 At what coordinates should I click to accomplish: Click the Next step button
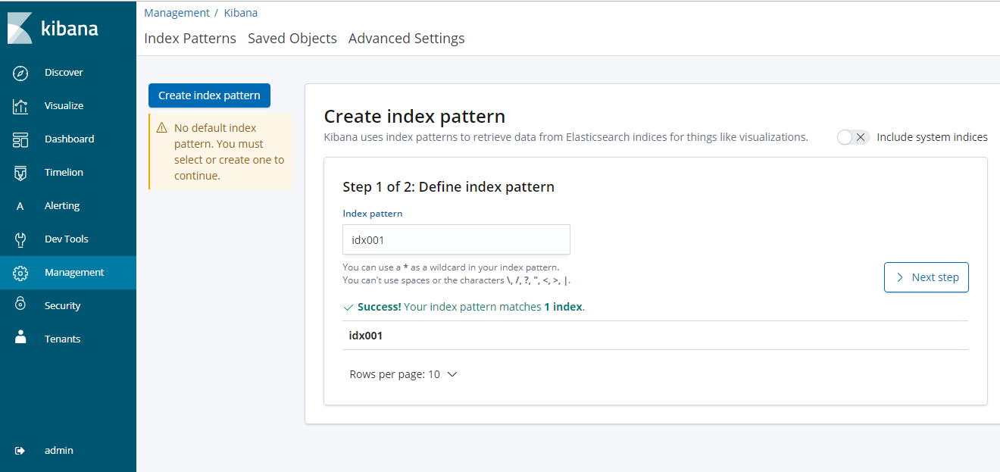[927, 277]
